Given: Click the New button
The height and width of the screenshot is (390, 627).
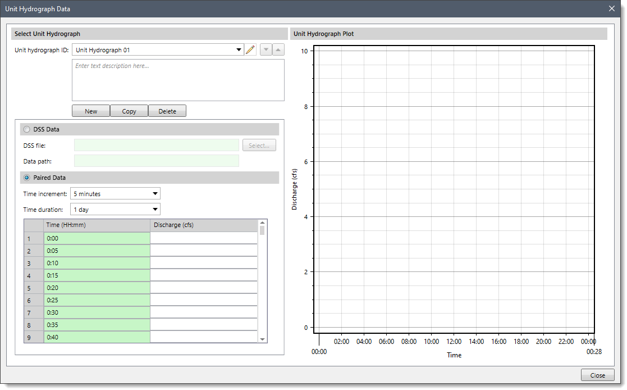Looking at the screenshot, I should pos(91,111).
